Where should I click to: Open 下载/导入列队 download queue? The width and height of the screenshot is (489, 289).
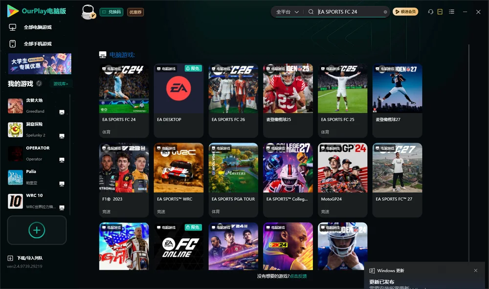tap(25, 258)
